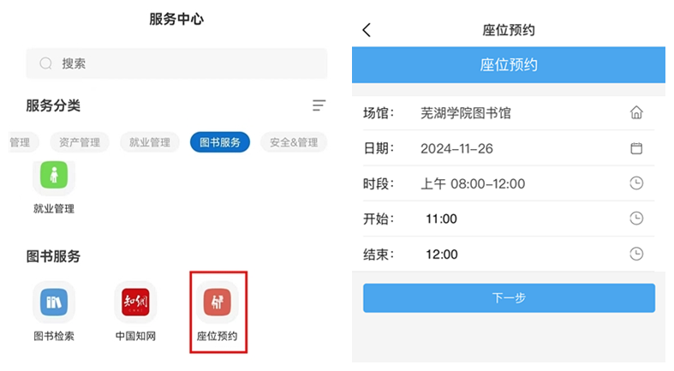Open the 图书检索 book search icon
This screenshot has height=371, width=674.
tap(53, 302)
